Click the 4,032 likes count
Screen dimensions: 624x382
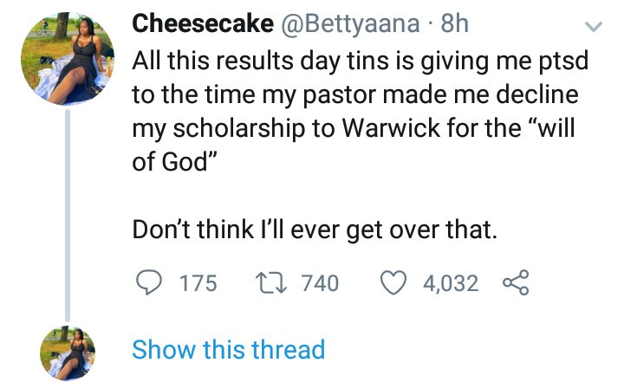click(x=450, y=282)
